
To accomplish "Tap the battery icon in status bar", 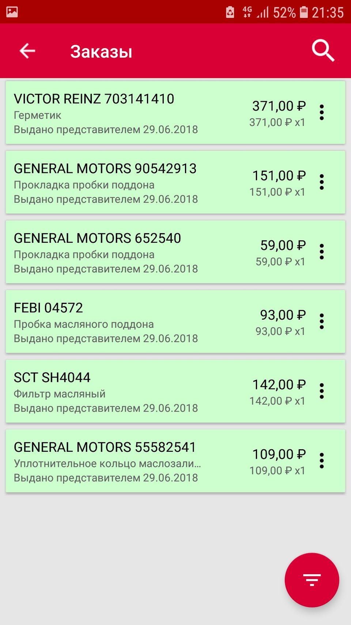I will (304, 12).
